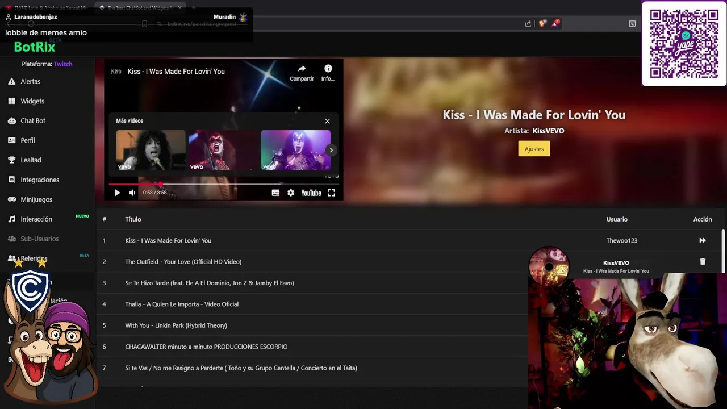Play the YouTube video
Viewport: 727px width, 409px height.
coord(117,193)
